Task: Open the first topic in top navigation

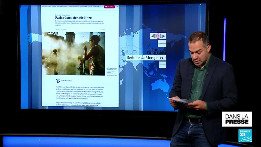Action: [x=46, y=7]
